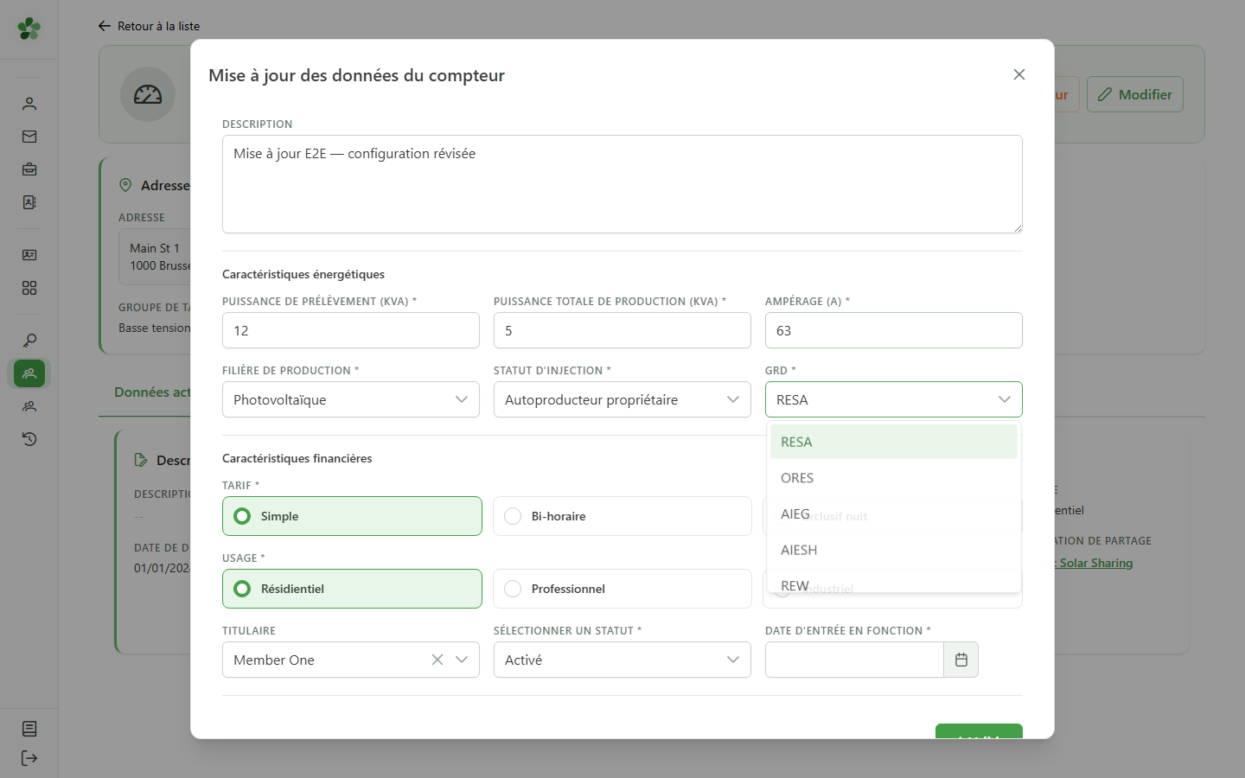
Task: Click the logout icon at sidebar bottom
Action: 29,758
